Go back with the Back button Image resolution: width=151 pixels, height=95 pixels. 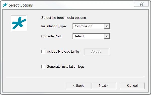(78, 85)
